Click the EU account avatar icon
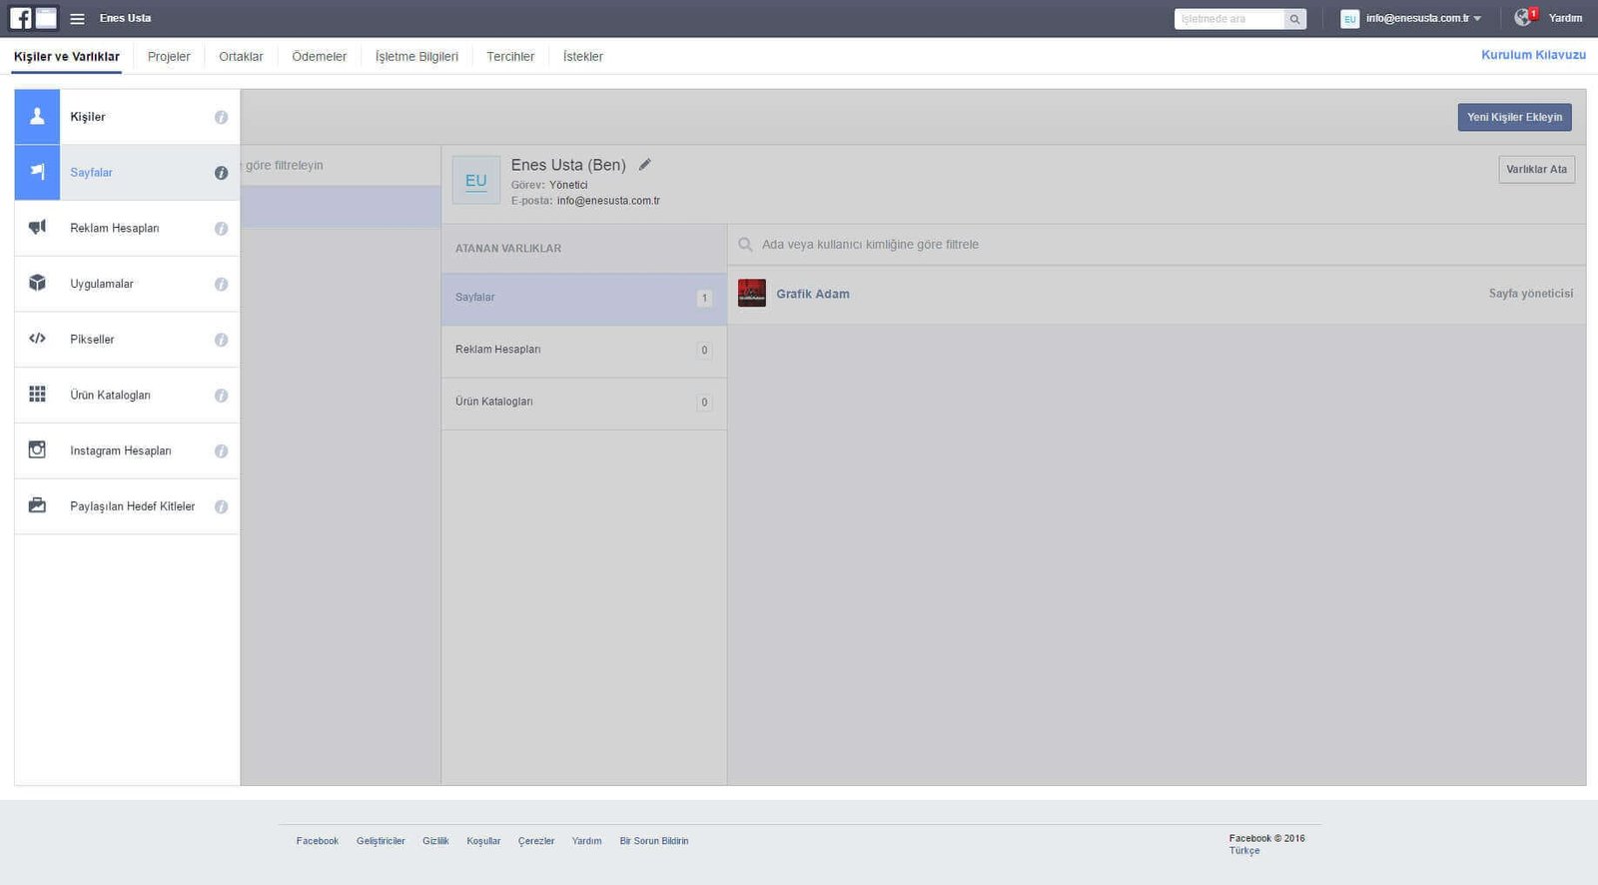The height and width of the screenshot is (885, 1598). point(1349,19)
